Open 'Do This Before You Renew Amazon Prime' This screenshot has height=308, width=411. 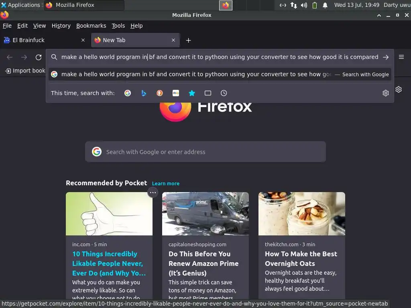pos(203,263)
